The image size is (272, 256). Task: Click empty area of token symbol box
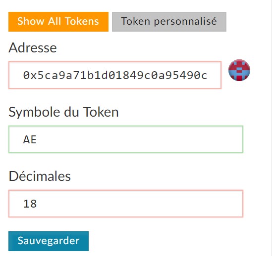(139, 139)
